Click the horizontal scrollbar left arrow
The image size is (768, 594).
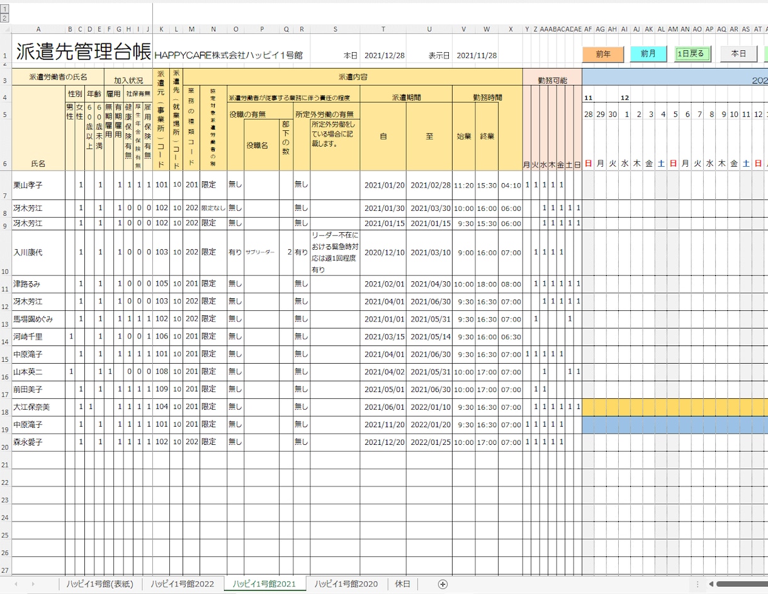(x=711, y=584)
